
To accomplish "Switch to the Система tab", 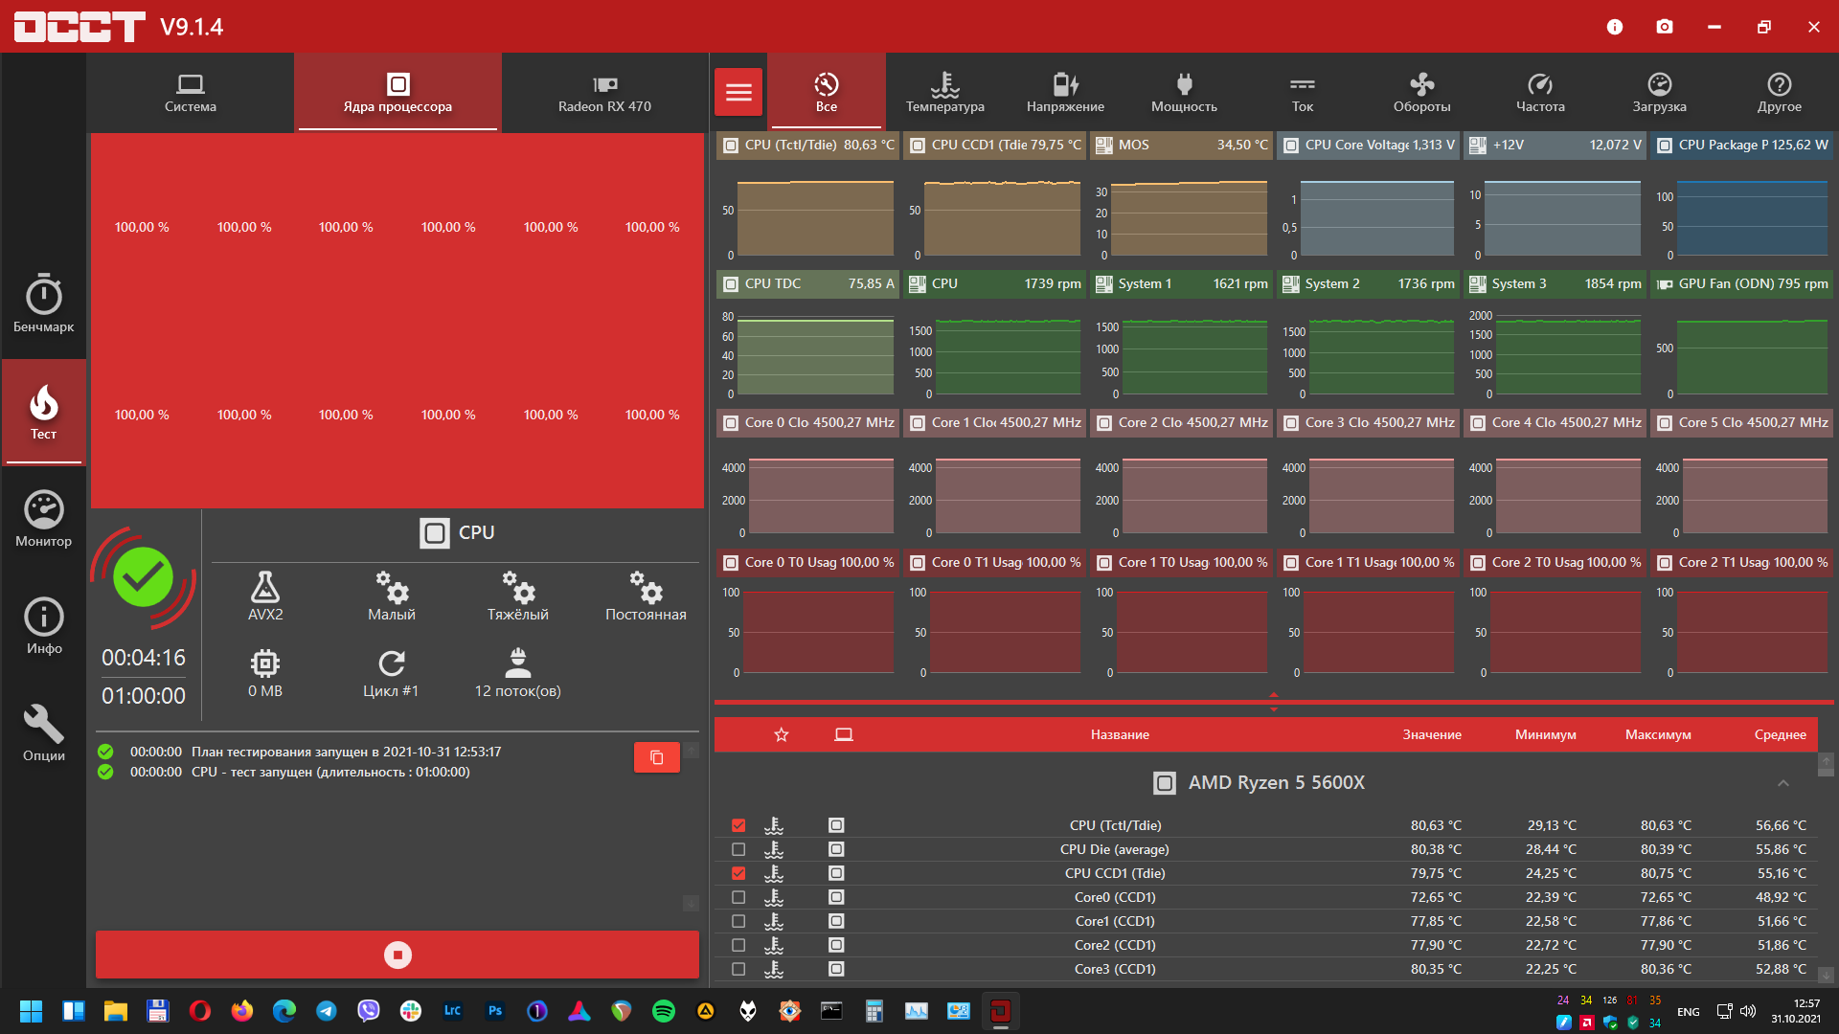I will (x=190, y=93).
